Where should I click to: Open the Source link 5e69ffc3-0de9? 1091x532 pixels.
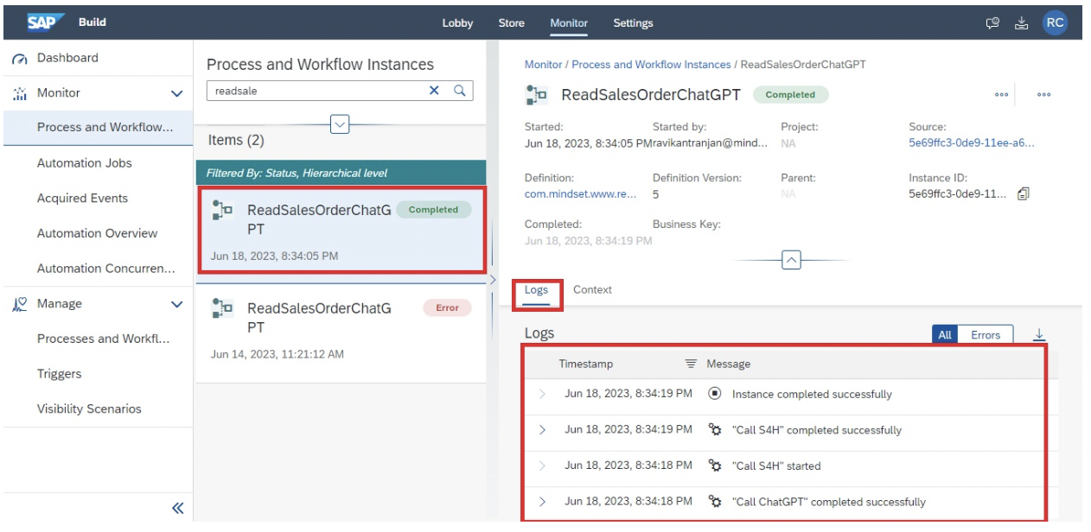[x=971, y=143]
